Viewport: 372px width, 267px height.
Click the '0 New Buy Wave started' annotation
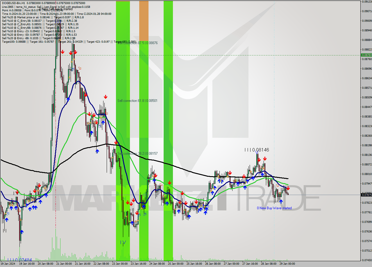pyautogui.click(x=274, y=208)
